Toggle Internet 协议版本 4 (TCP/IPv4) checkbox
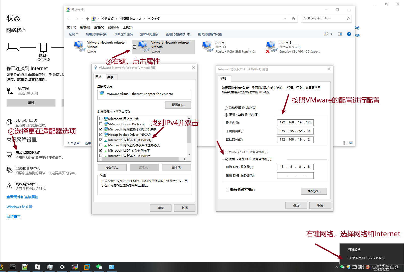This screenshot has width=404, height=272. tap(101, 140)
